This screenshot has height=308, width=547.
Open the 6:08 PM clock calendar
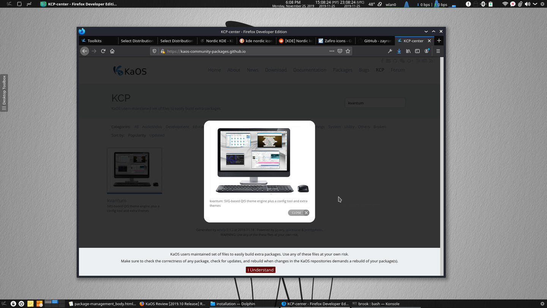293,4
